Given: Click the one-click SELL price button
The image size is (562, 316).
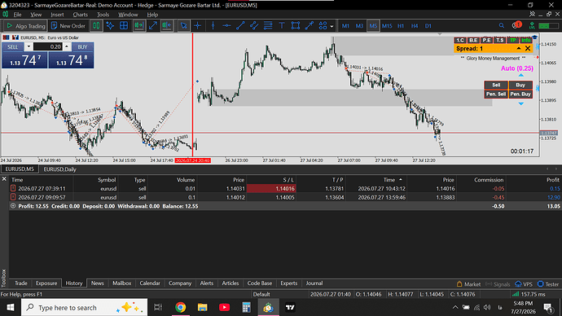Looking at the screenshot, I should click(24, 60).
